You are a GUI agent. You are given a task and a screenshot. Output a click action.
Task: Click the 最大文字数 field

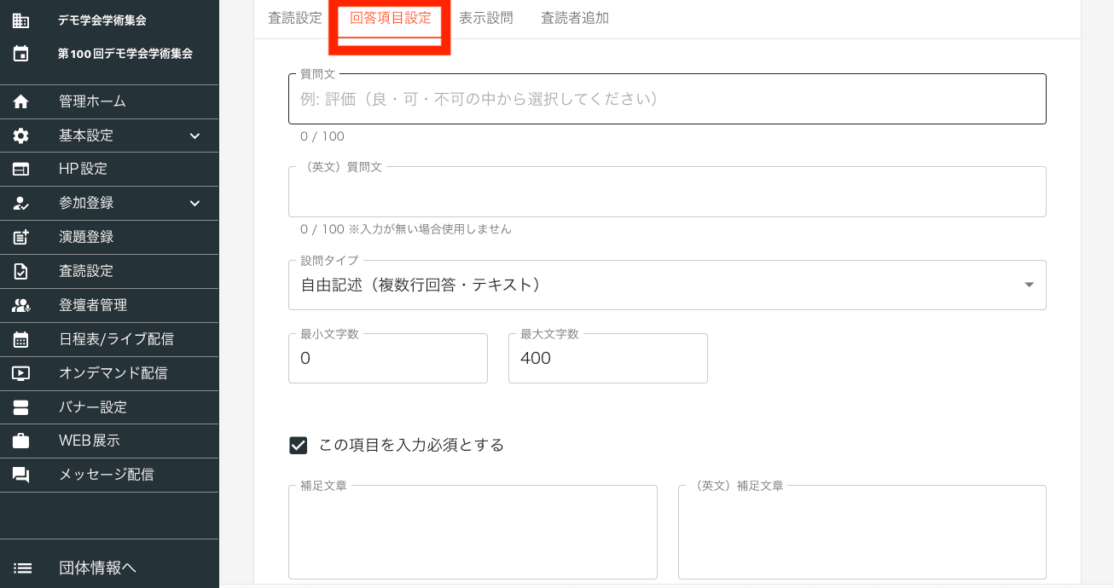[x=607, y=358]
